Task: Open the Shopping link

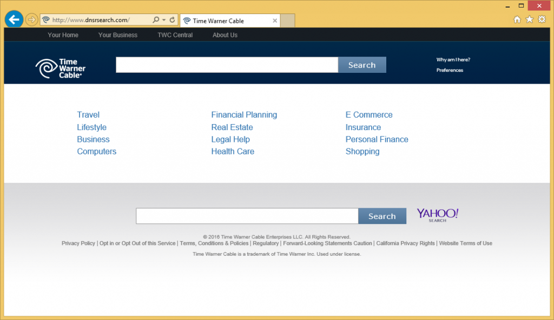Action: (362, 152)
